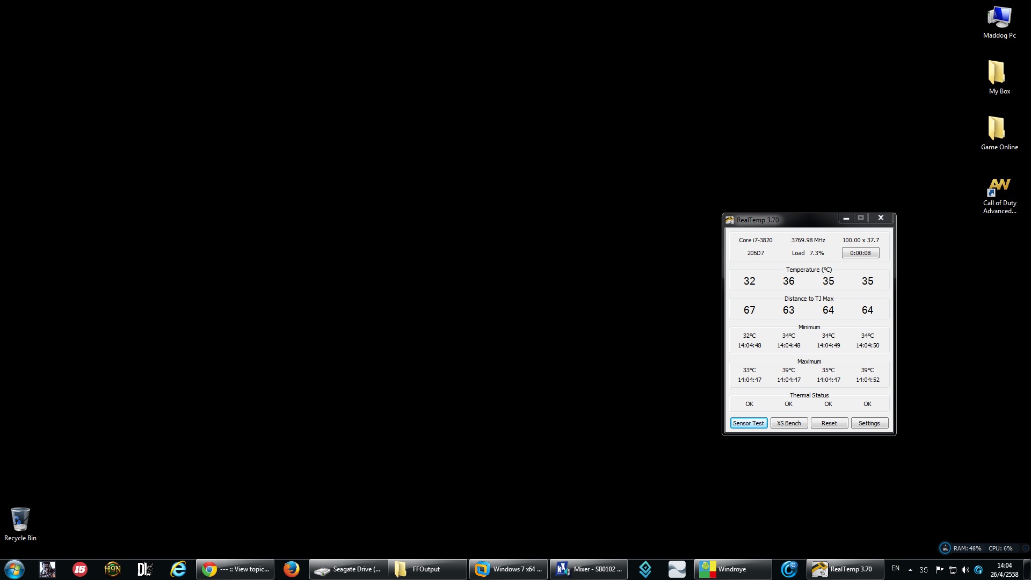Switch to the Windroye taskbar window

tap(732, 569)
